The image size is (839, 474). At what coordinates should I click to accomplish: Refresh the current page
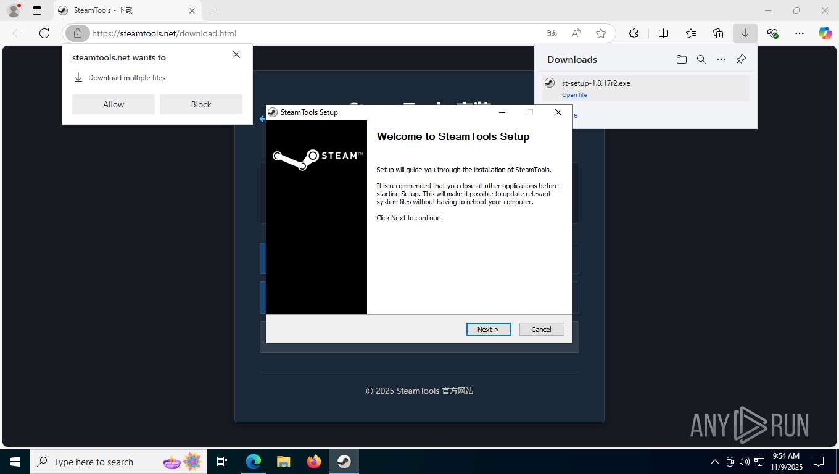[44, 33]
